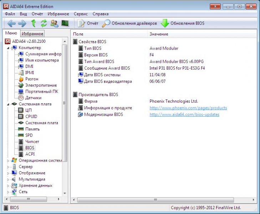260x214 pixels.
Task: Click the green up-level arrow icon
Action: [x=34, y=24]
